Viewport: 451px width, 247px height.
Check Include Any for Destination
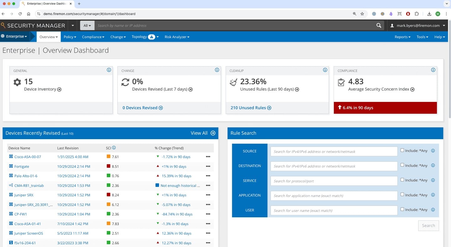click(x=402, y=165)
